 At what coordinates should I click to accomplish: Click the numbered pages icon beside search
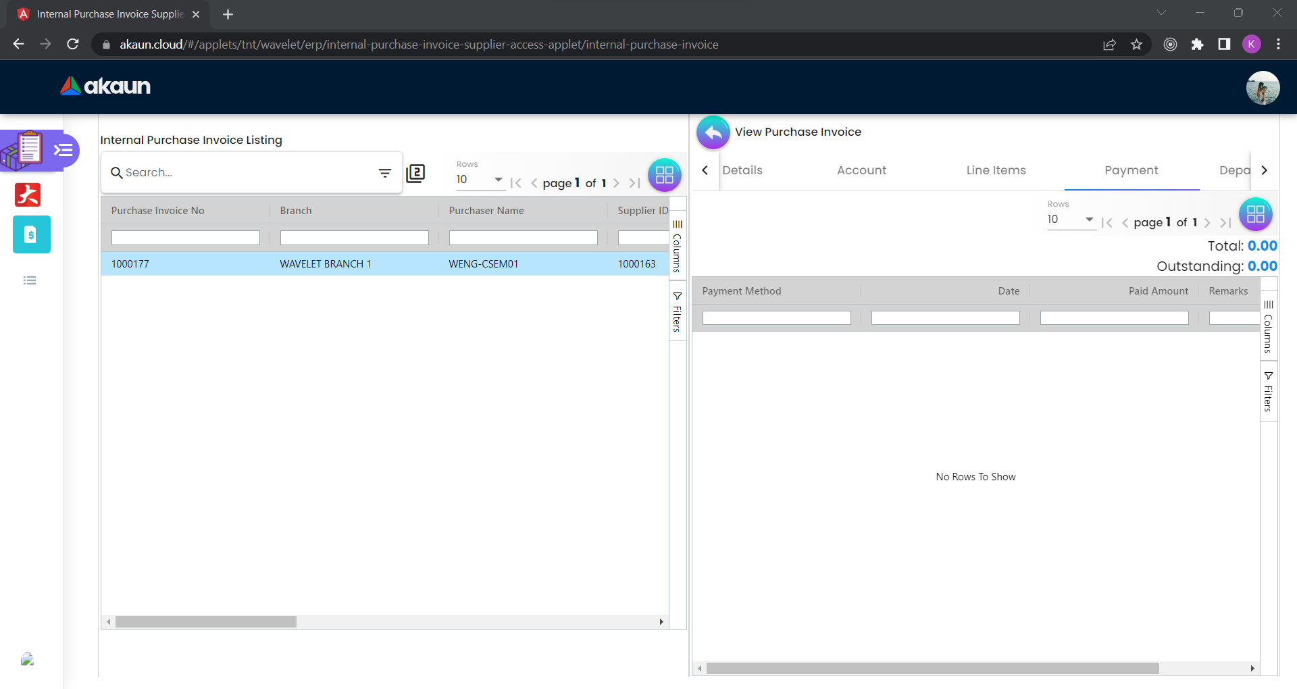click(x=415, y=174)
